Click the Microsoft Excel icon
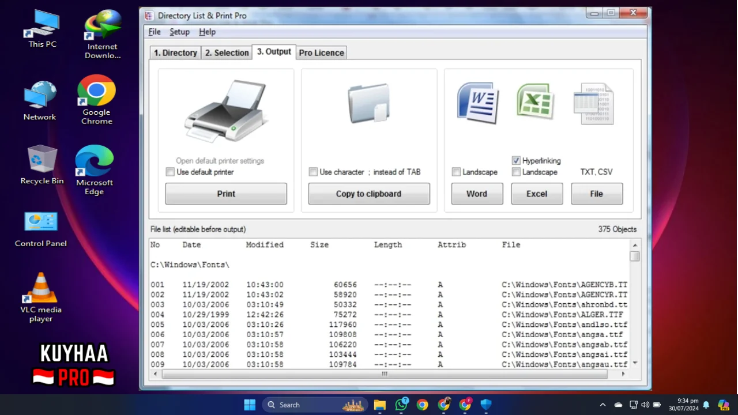The height and width of the screenshot is (415, 738). [536, 102]
